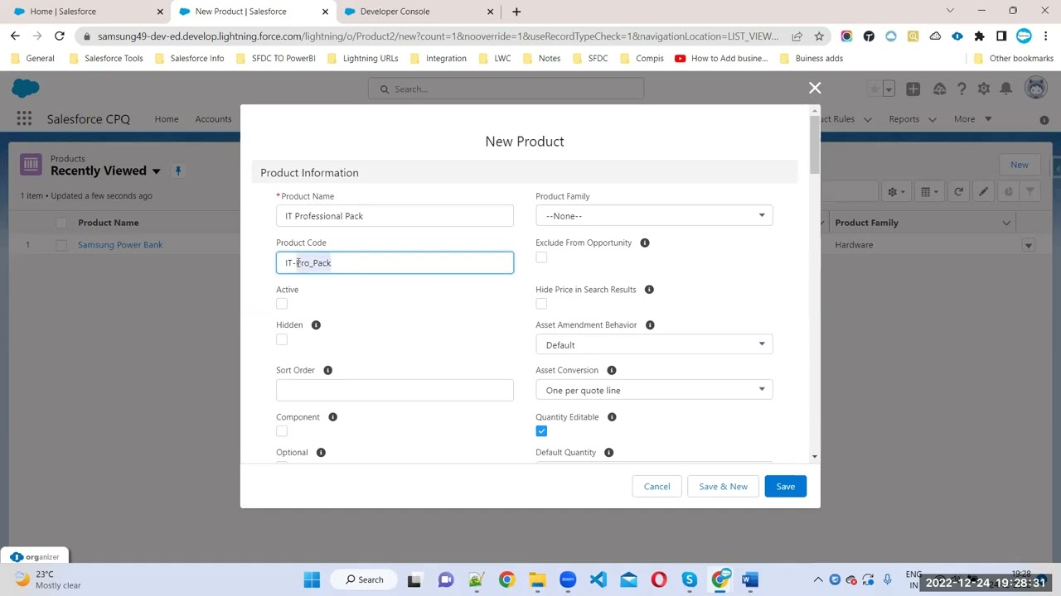Open General bookmarks folder

click(33, 59)
